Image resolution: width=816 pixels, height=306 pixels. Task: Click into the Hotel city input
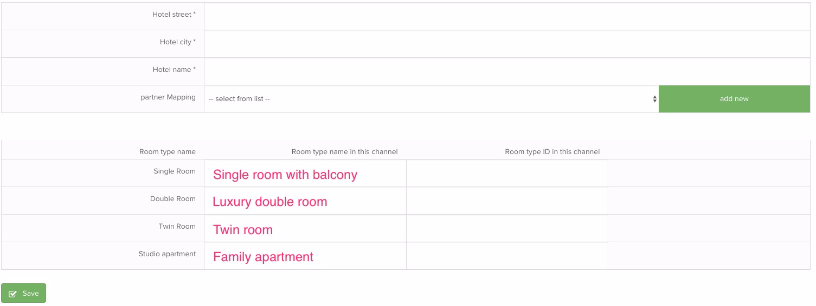pyautogui.click(x=507, y=44)
